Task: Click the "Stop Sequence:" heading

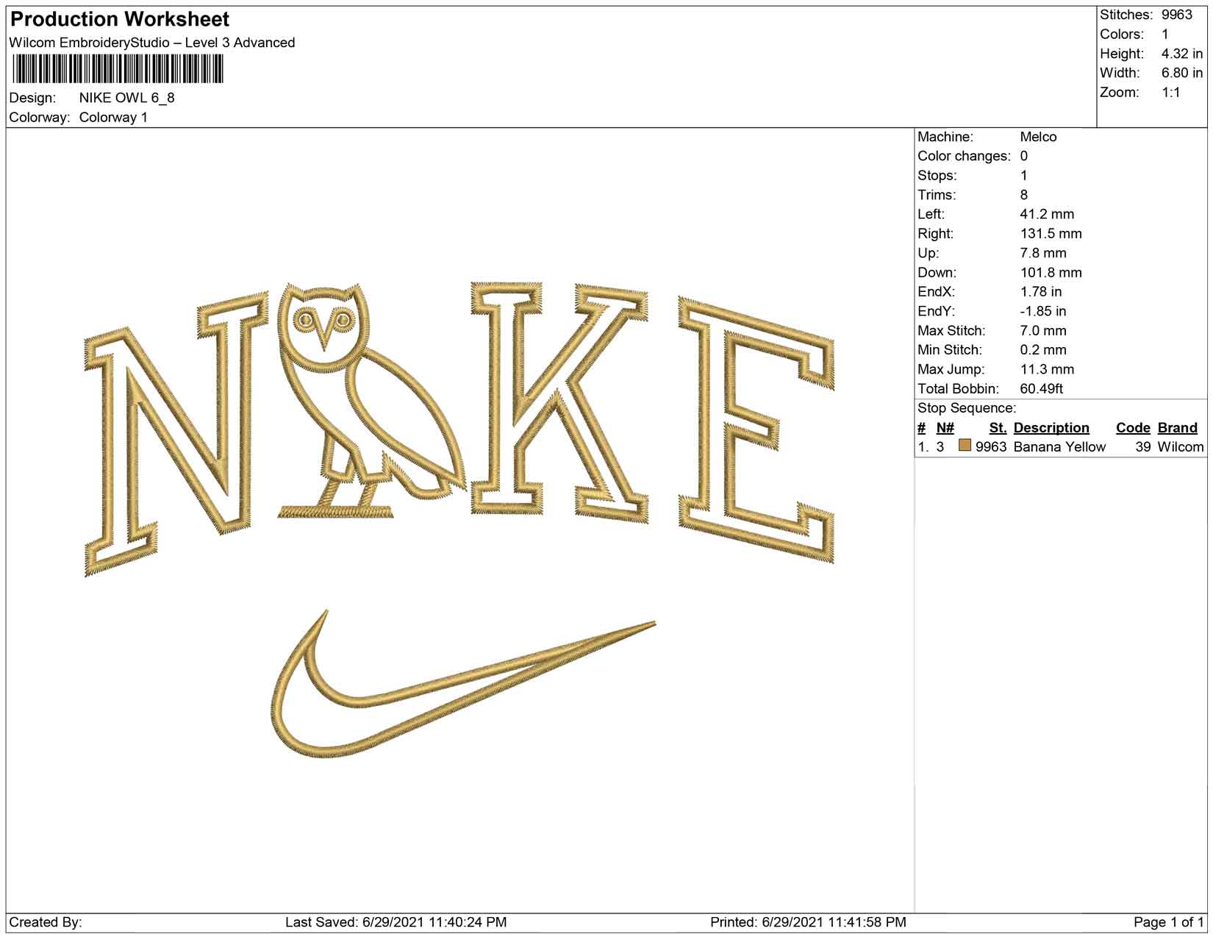Action: 967,408
